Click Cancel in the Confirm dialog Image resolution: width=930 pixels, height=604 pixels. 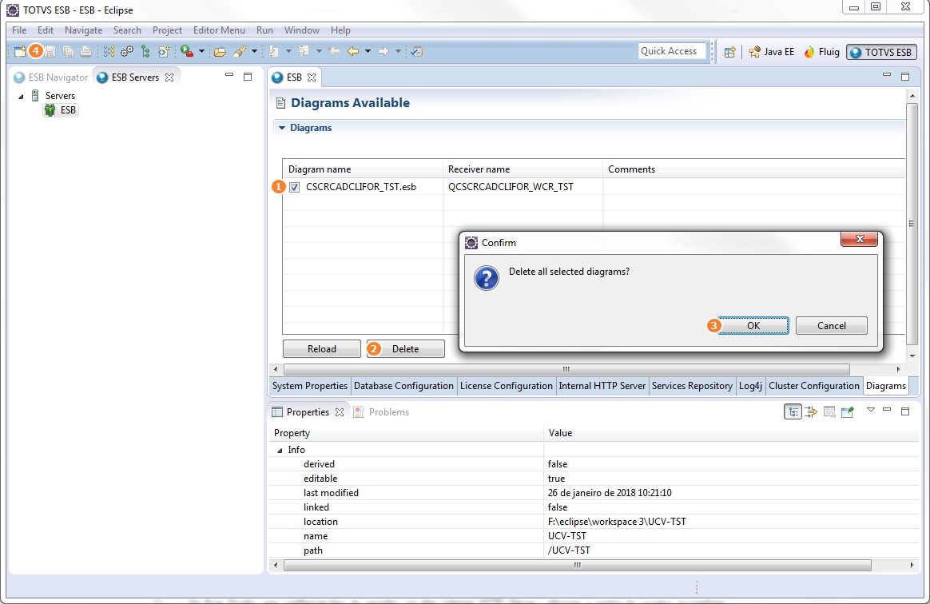click(832, 326)
